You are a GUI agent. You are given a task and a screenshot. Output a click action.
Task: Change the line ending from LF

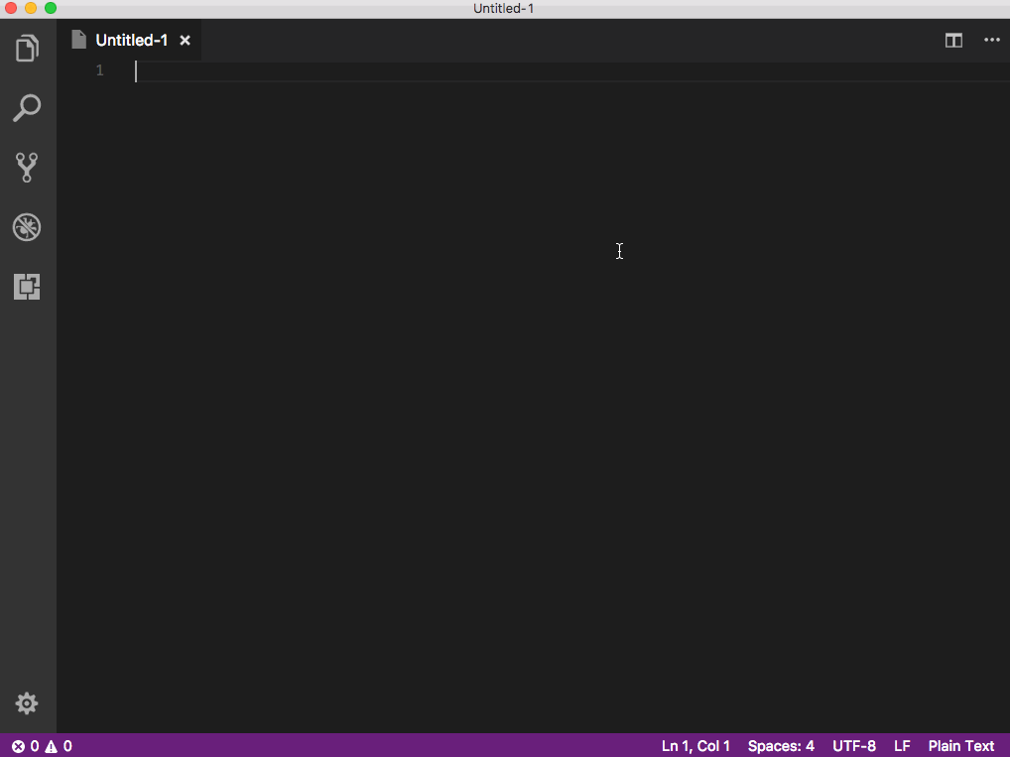click(901, 745)
